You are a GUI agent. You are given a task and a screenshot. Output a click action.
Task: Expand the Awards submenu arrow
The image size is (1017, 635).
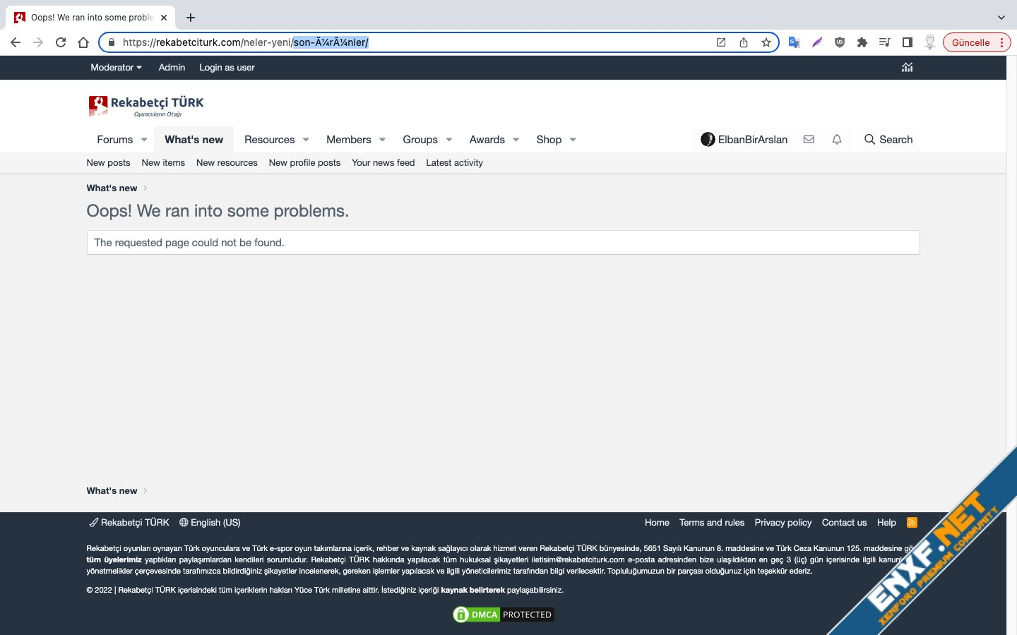516,140
